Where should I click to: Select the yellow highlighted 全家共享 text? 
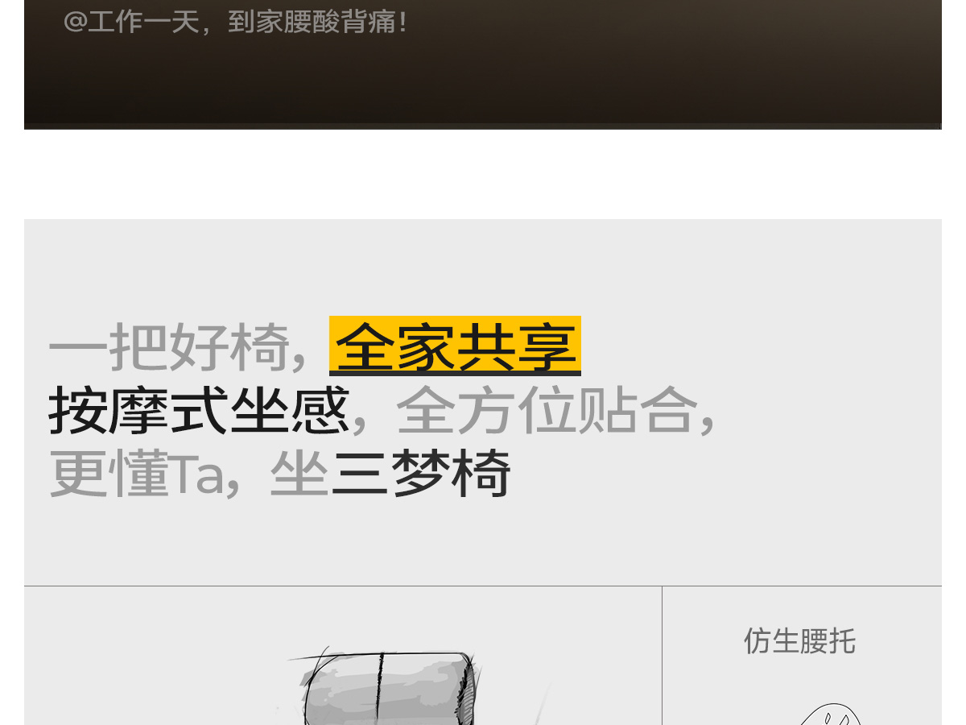point(455,346)
